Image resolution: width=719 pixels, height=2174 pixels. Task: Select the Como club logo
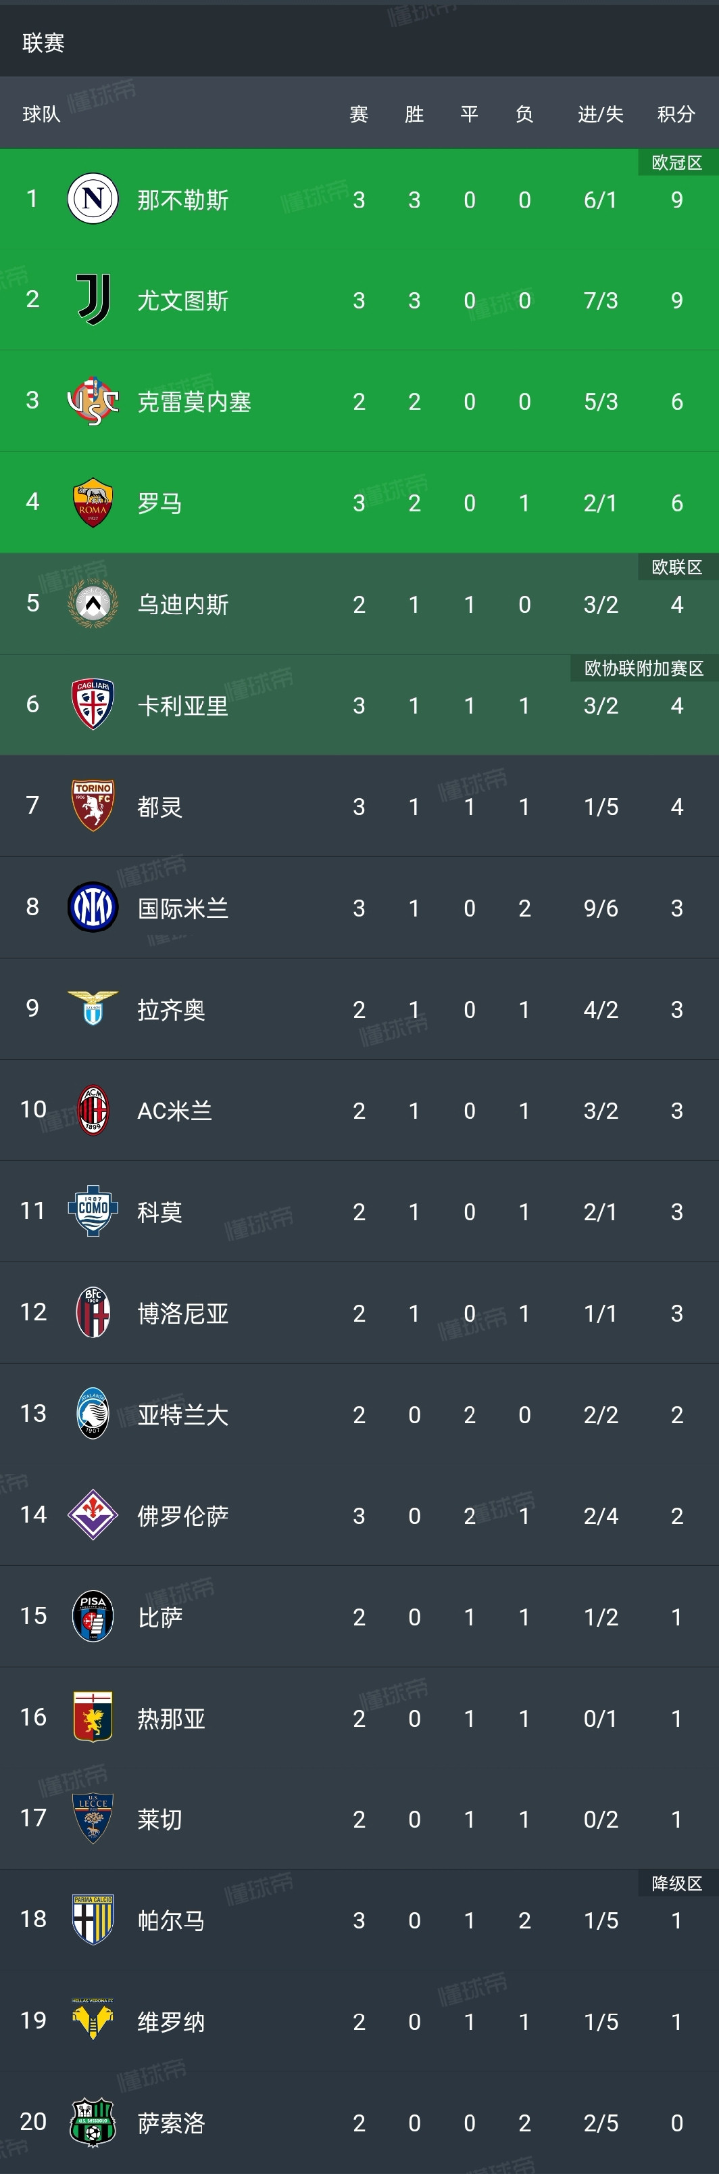pos(93,1211)
